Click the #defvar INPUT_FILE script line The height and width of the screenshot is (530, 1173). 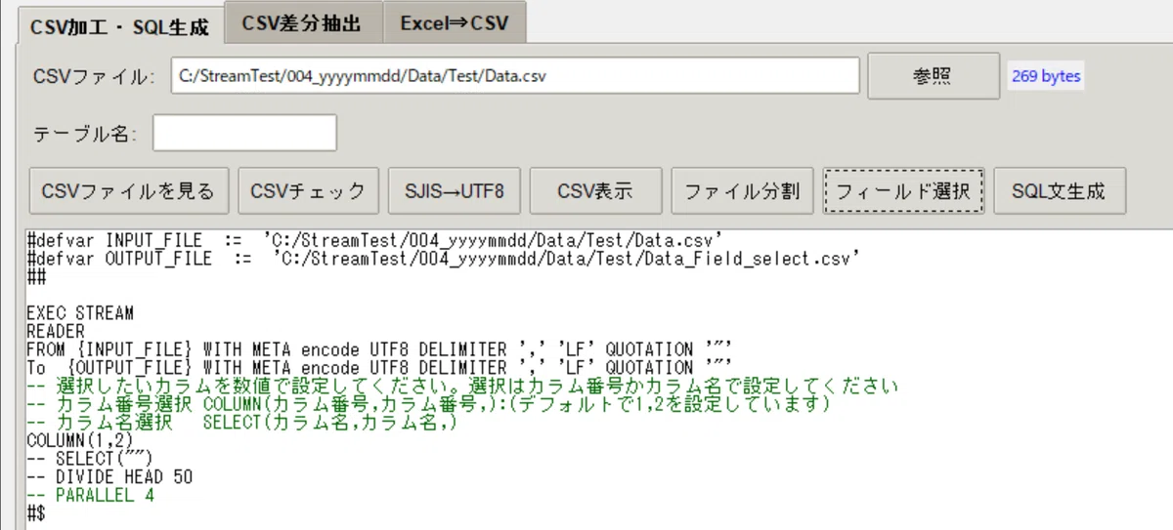pyautogui.click(x=374, y=239)
